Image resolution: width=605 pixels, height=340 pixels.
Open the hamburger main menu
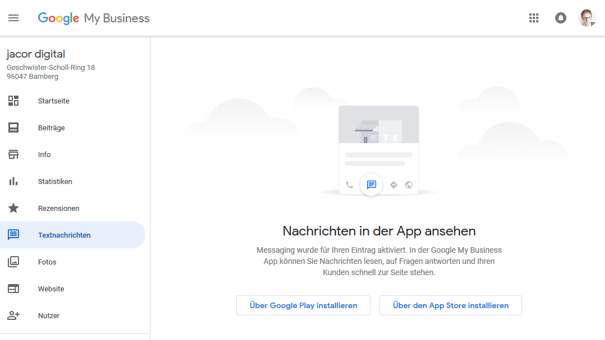click(x=13, y=18)
